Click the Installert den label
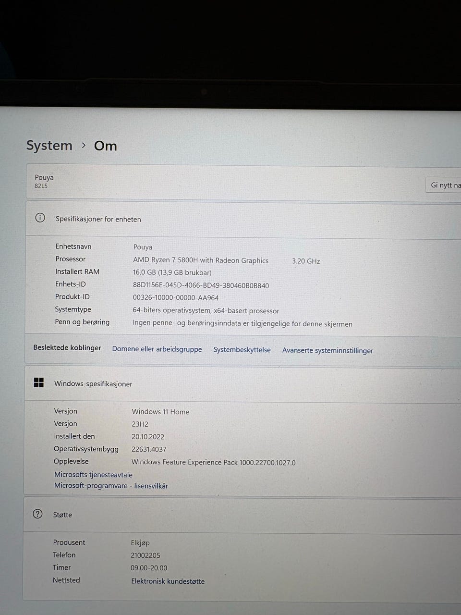This screenshot has height=615, width=461. tap(74, 436)
